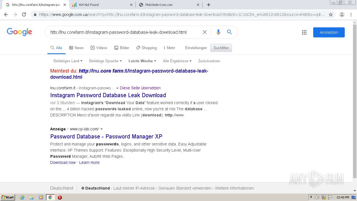Screen dimensions: 357x201
Task: Open the Mehr menu
Action: tap(169, 48)
